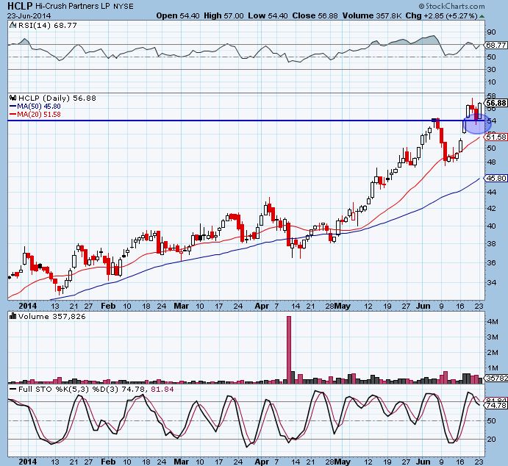Screen dimensions: 508x466
Task: Click the Volume 357,826 panel label
Action: 52,316
